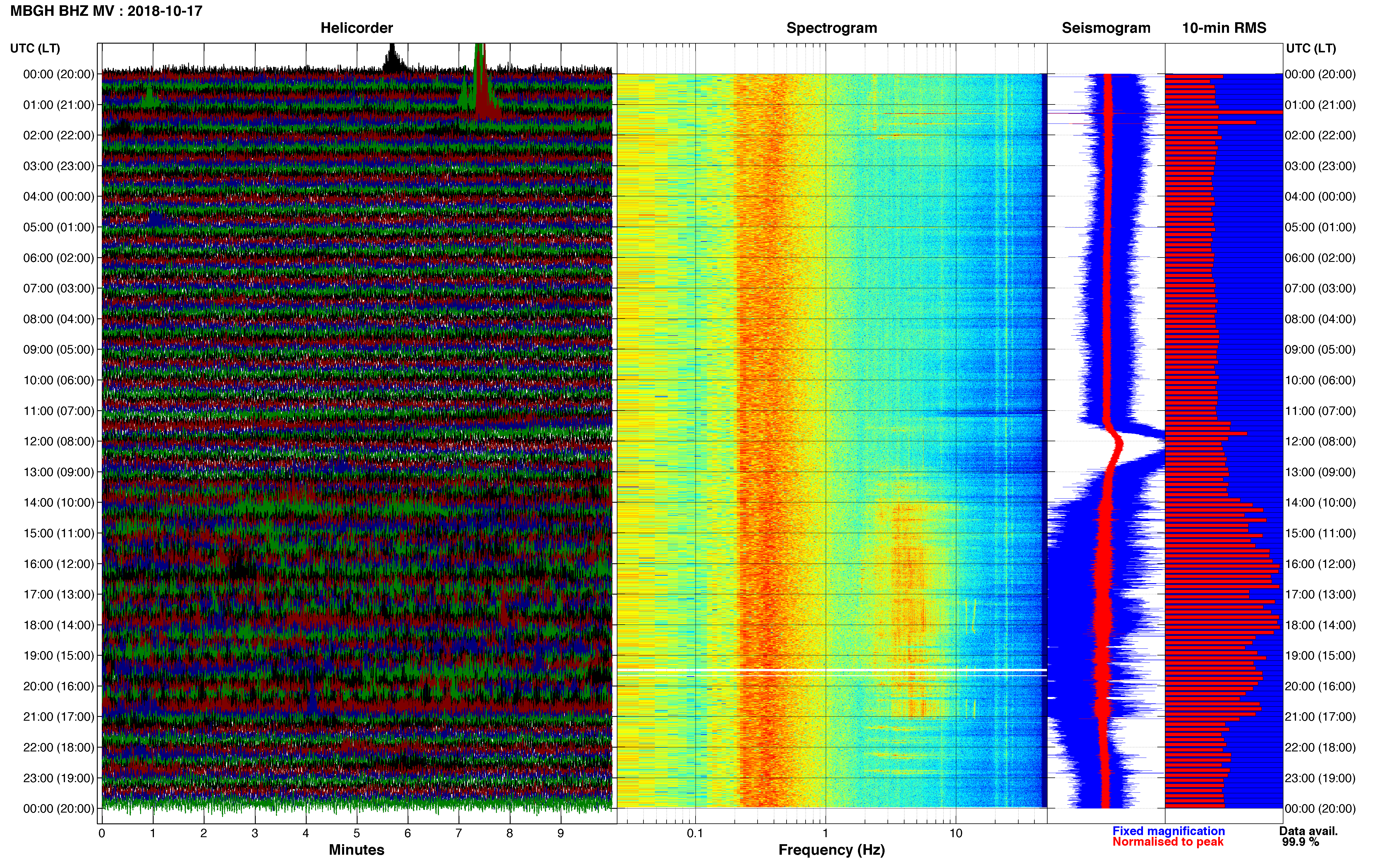Click the 16:00 (12:00) label beside the RMS panel

1321,564
